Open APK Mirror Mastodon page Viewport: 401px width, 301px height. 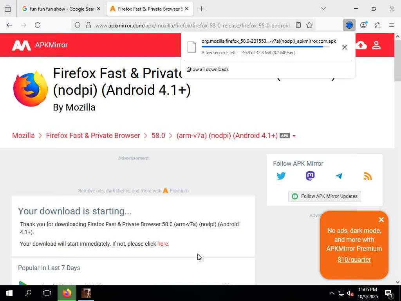click(x=310, y=176)
